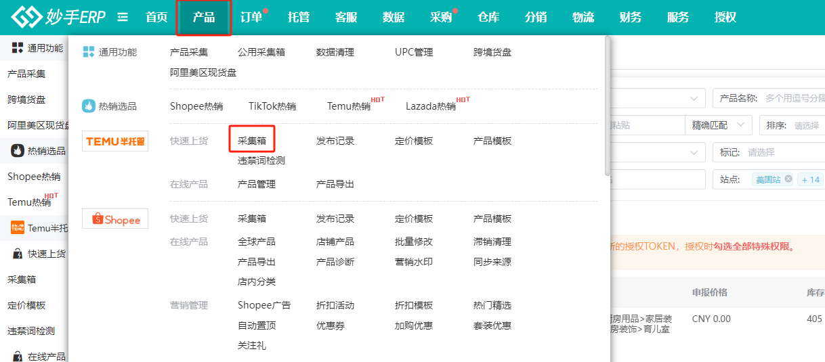
Task: Toggle the sidebar collapse hamburger icon
Action: 123,18
